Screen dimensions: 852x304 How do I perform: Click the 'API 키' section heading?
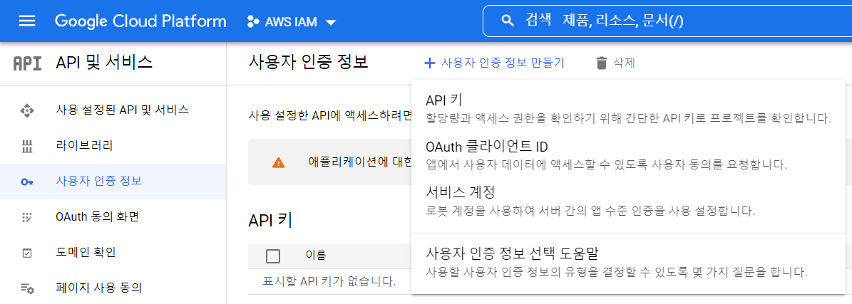point(270,221)
